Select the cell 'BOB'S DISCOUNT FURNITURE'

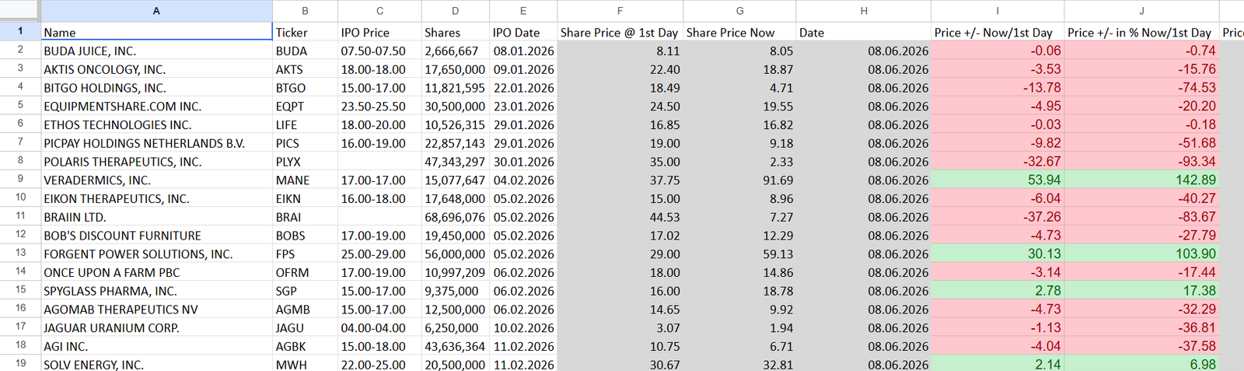[x=156, y=236]
